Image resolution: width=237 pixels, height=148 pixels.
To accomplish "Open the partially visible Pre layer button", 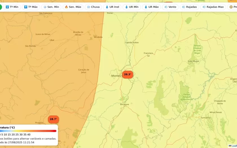I will coord(232,7).
